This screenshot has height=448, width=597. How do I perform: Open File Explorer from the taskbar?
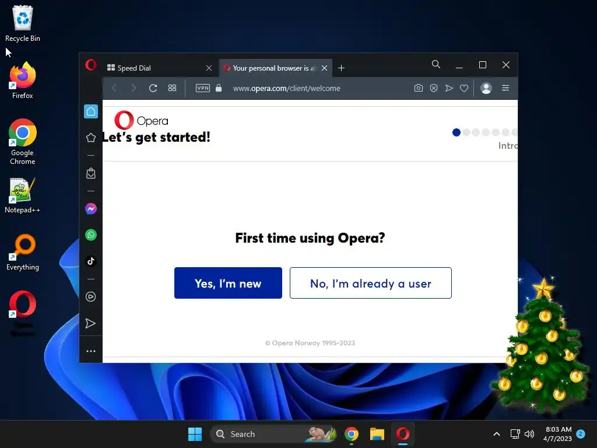377,434
